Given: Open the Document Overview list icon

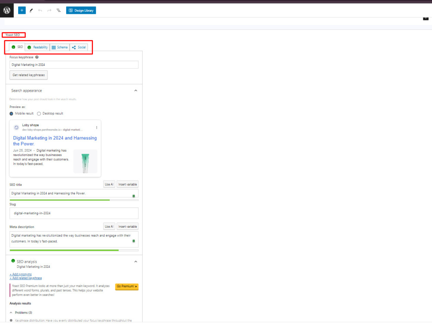Looking at the screenshot, I should tap(59, 10).
